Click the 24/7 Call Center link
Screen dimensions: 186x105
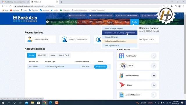pyautogui.click(x=149, y=16)
